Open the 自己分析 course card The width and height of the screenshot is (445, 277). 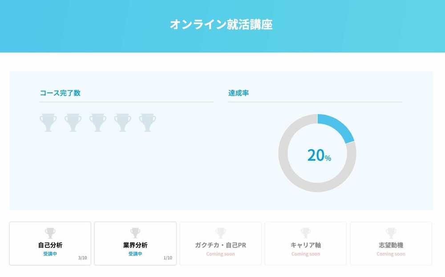pyautogui.click(x=50, y=244)
